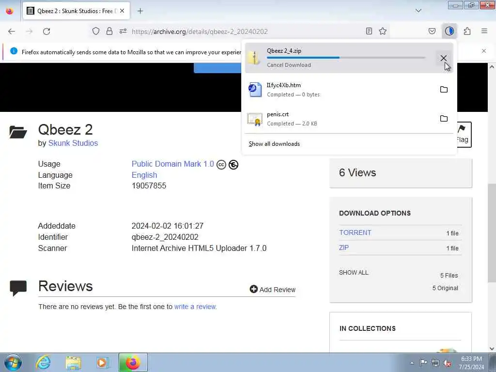Close the Qbeez 2 tab
Viewport: 496px width, 372px height.
pos(122,11)
